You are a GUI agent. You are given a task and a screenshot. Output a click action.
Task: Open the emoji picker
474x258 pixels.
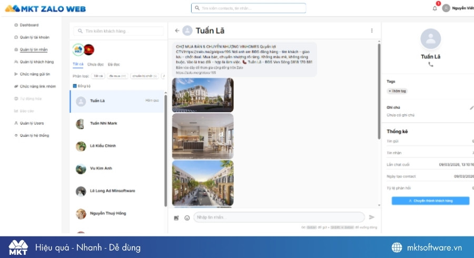[187, 217]
